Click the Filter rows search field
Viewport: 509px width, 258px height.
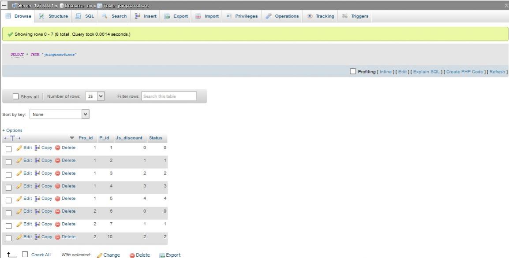pyautogui.click(x=169, y=96)
